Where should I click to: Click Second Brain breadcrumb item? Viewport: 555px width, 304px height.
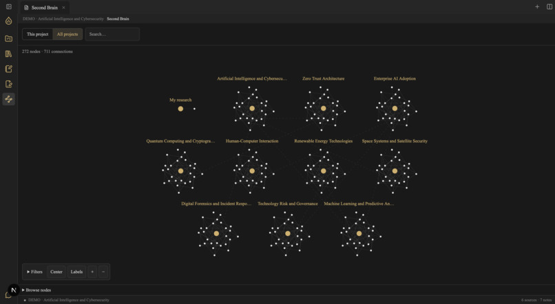click(118, 19)
